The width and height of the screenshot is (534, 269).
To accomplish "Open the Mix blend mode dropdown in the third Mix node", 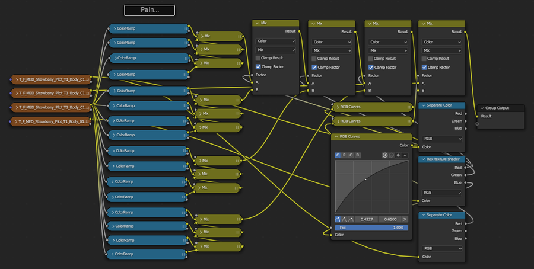I will pos(387,50).
